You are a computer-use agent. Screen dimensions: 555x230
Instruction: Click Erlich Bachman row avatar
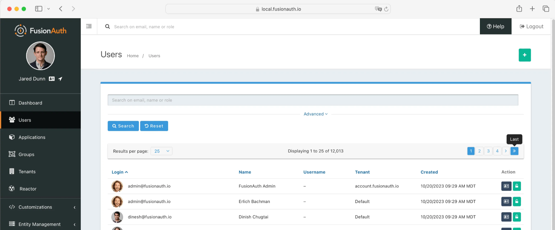coord(117,202)
